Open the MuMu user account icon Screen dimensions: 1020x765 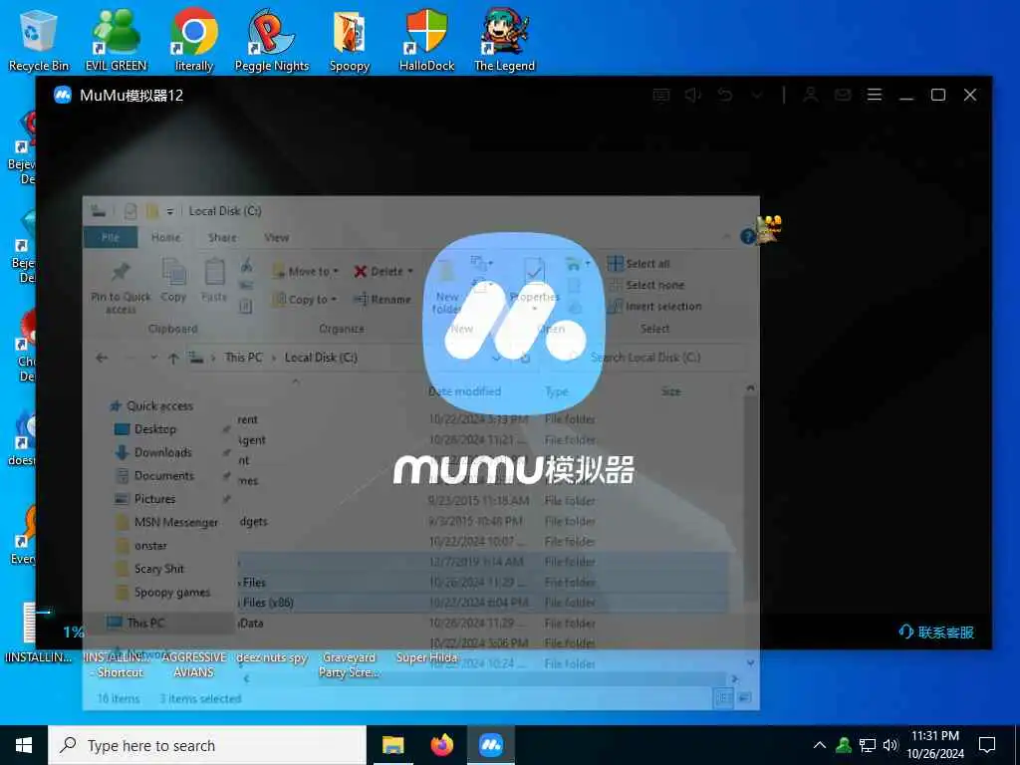coord(810,95)
